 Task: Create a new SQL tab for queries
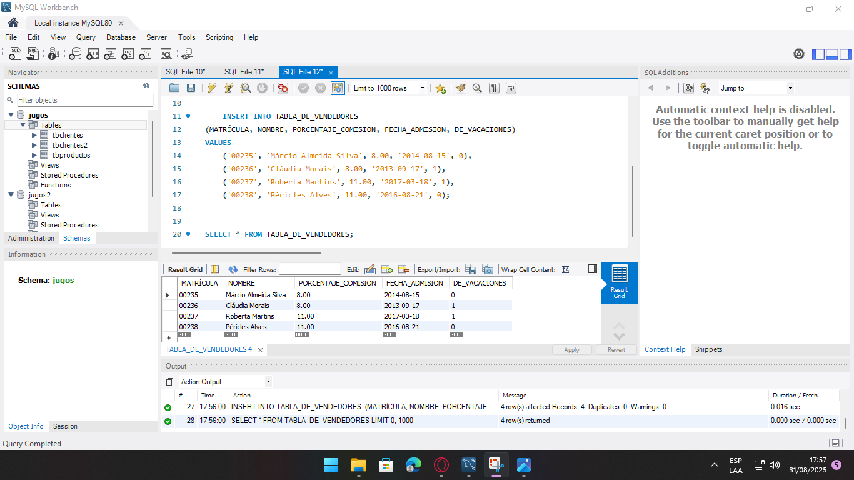(x=15, y=54)
